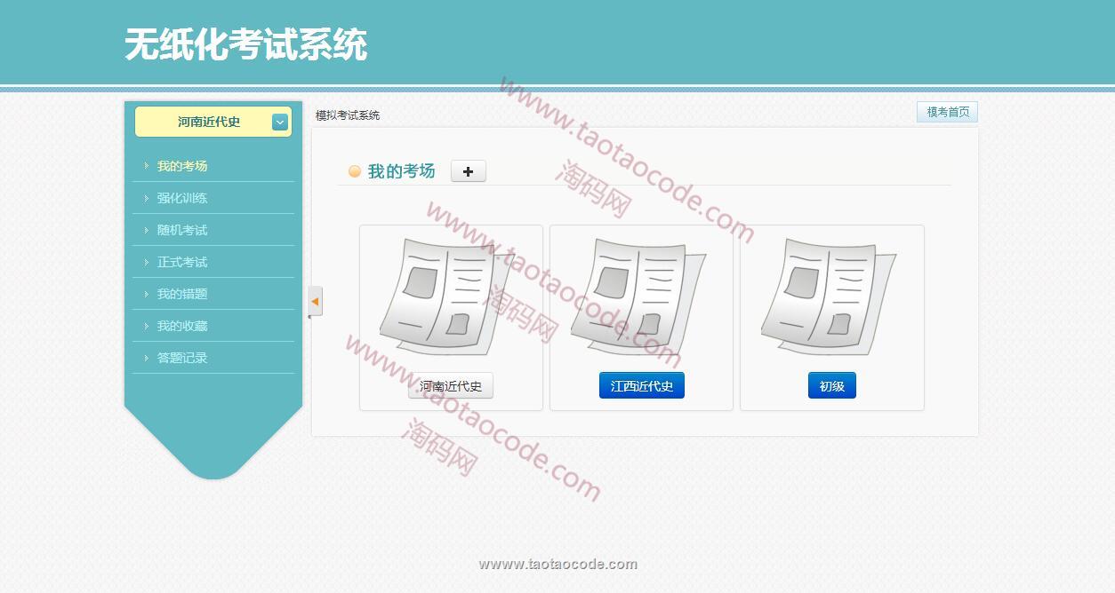
Task: Go to 强化训练 in the sidebar
Action: coord(182,198)
